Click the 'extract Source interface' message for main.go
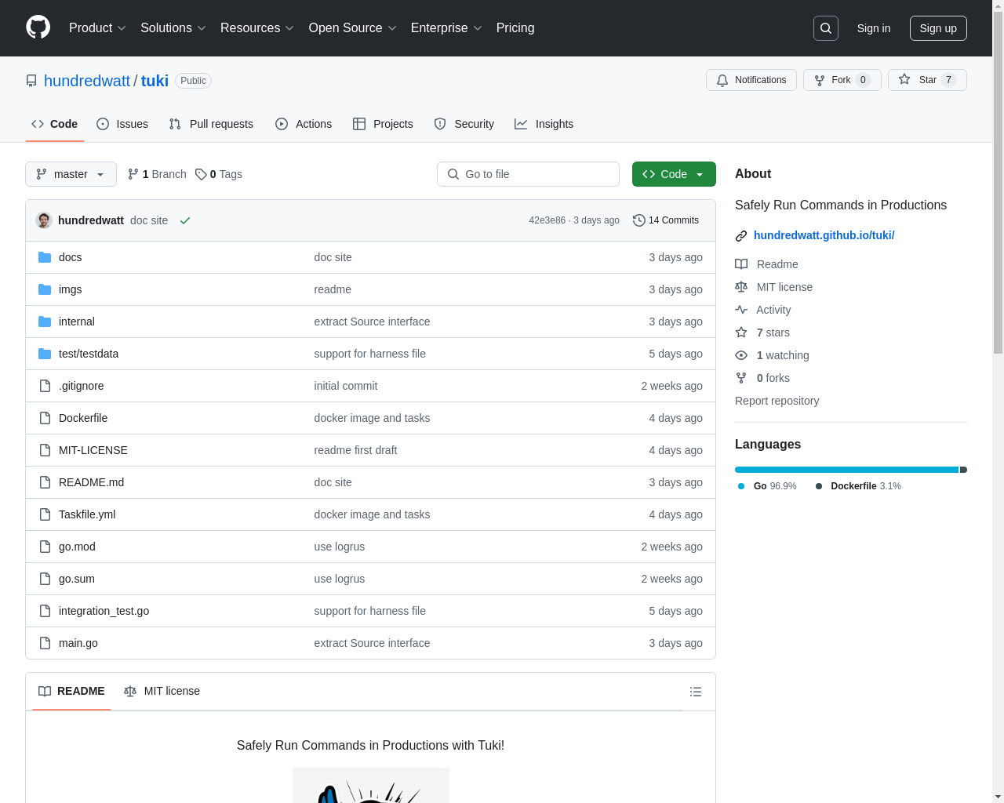Viewport: 1004px width, 803px height. click(x=372, y=643)
